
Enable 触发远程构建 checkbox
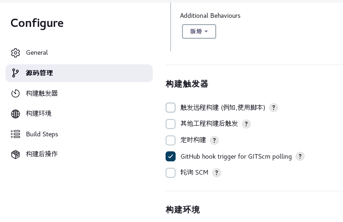click(171, 108)
